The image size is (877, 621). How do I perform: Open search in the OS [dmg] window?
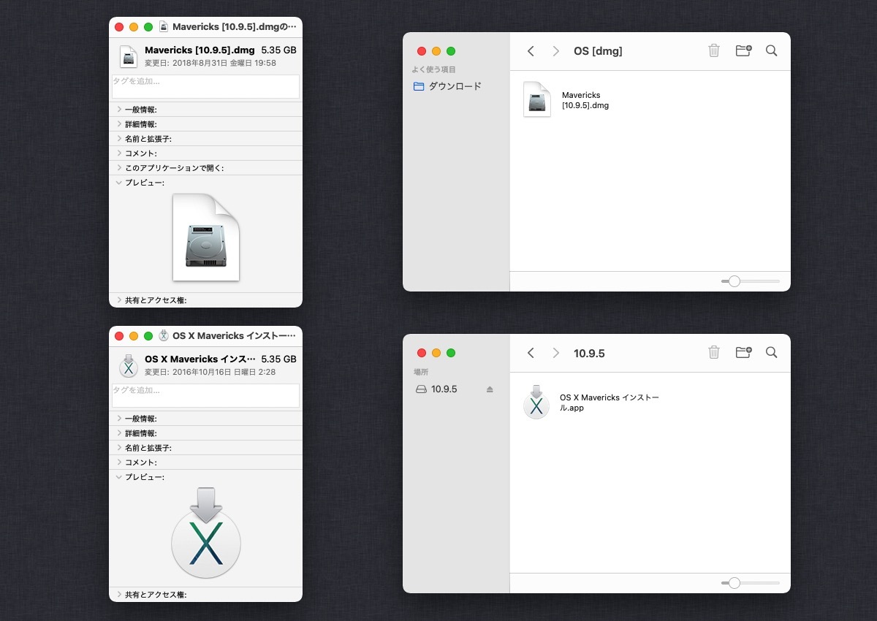pos(771,50)
